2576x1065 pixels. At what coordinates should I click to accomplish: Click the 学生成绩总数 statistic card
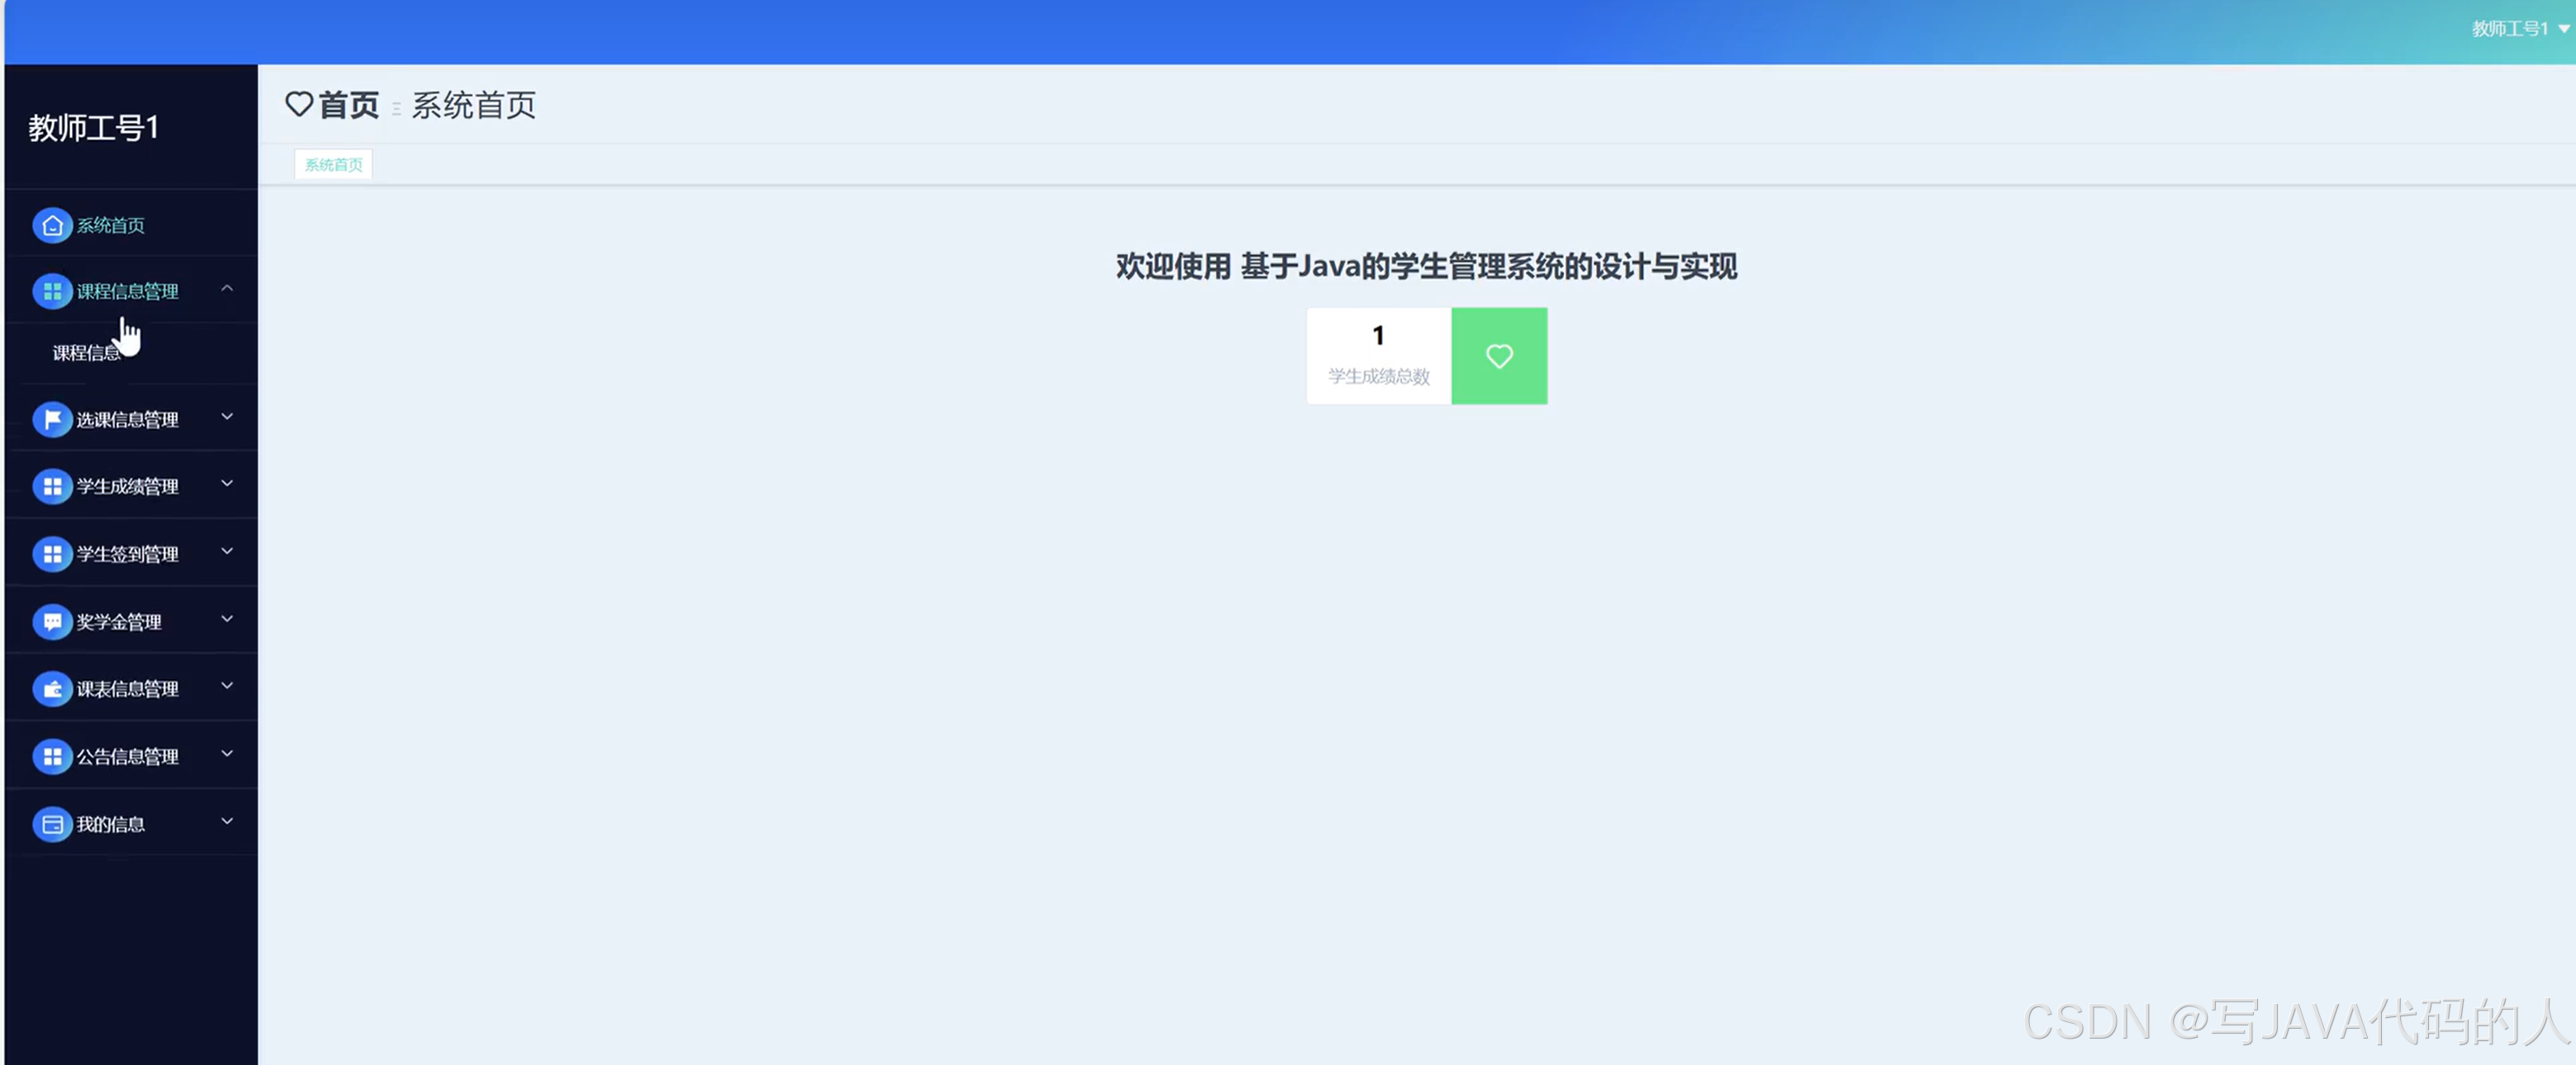(1377, 356)
